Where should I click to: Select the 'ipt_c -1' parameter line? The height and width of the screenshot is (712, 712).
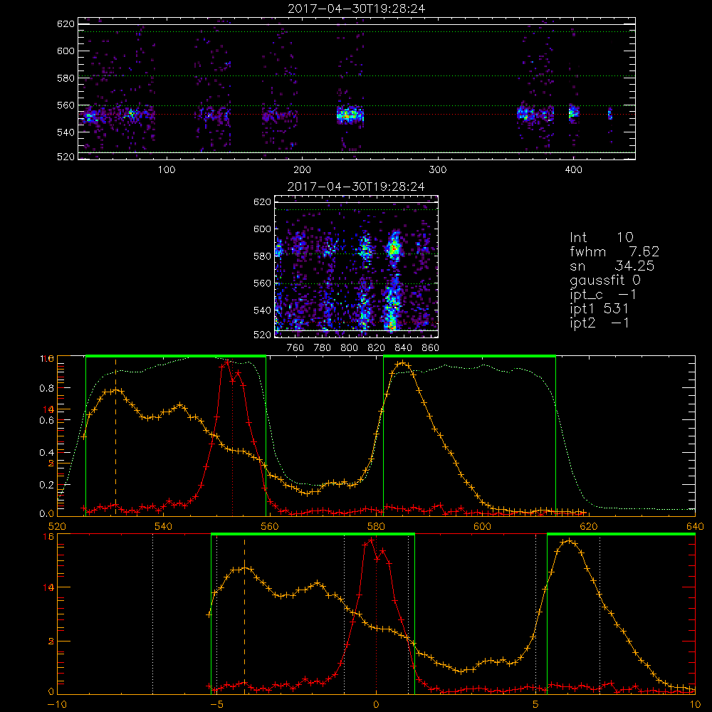604,295
